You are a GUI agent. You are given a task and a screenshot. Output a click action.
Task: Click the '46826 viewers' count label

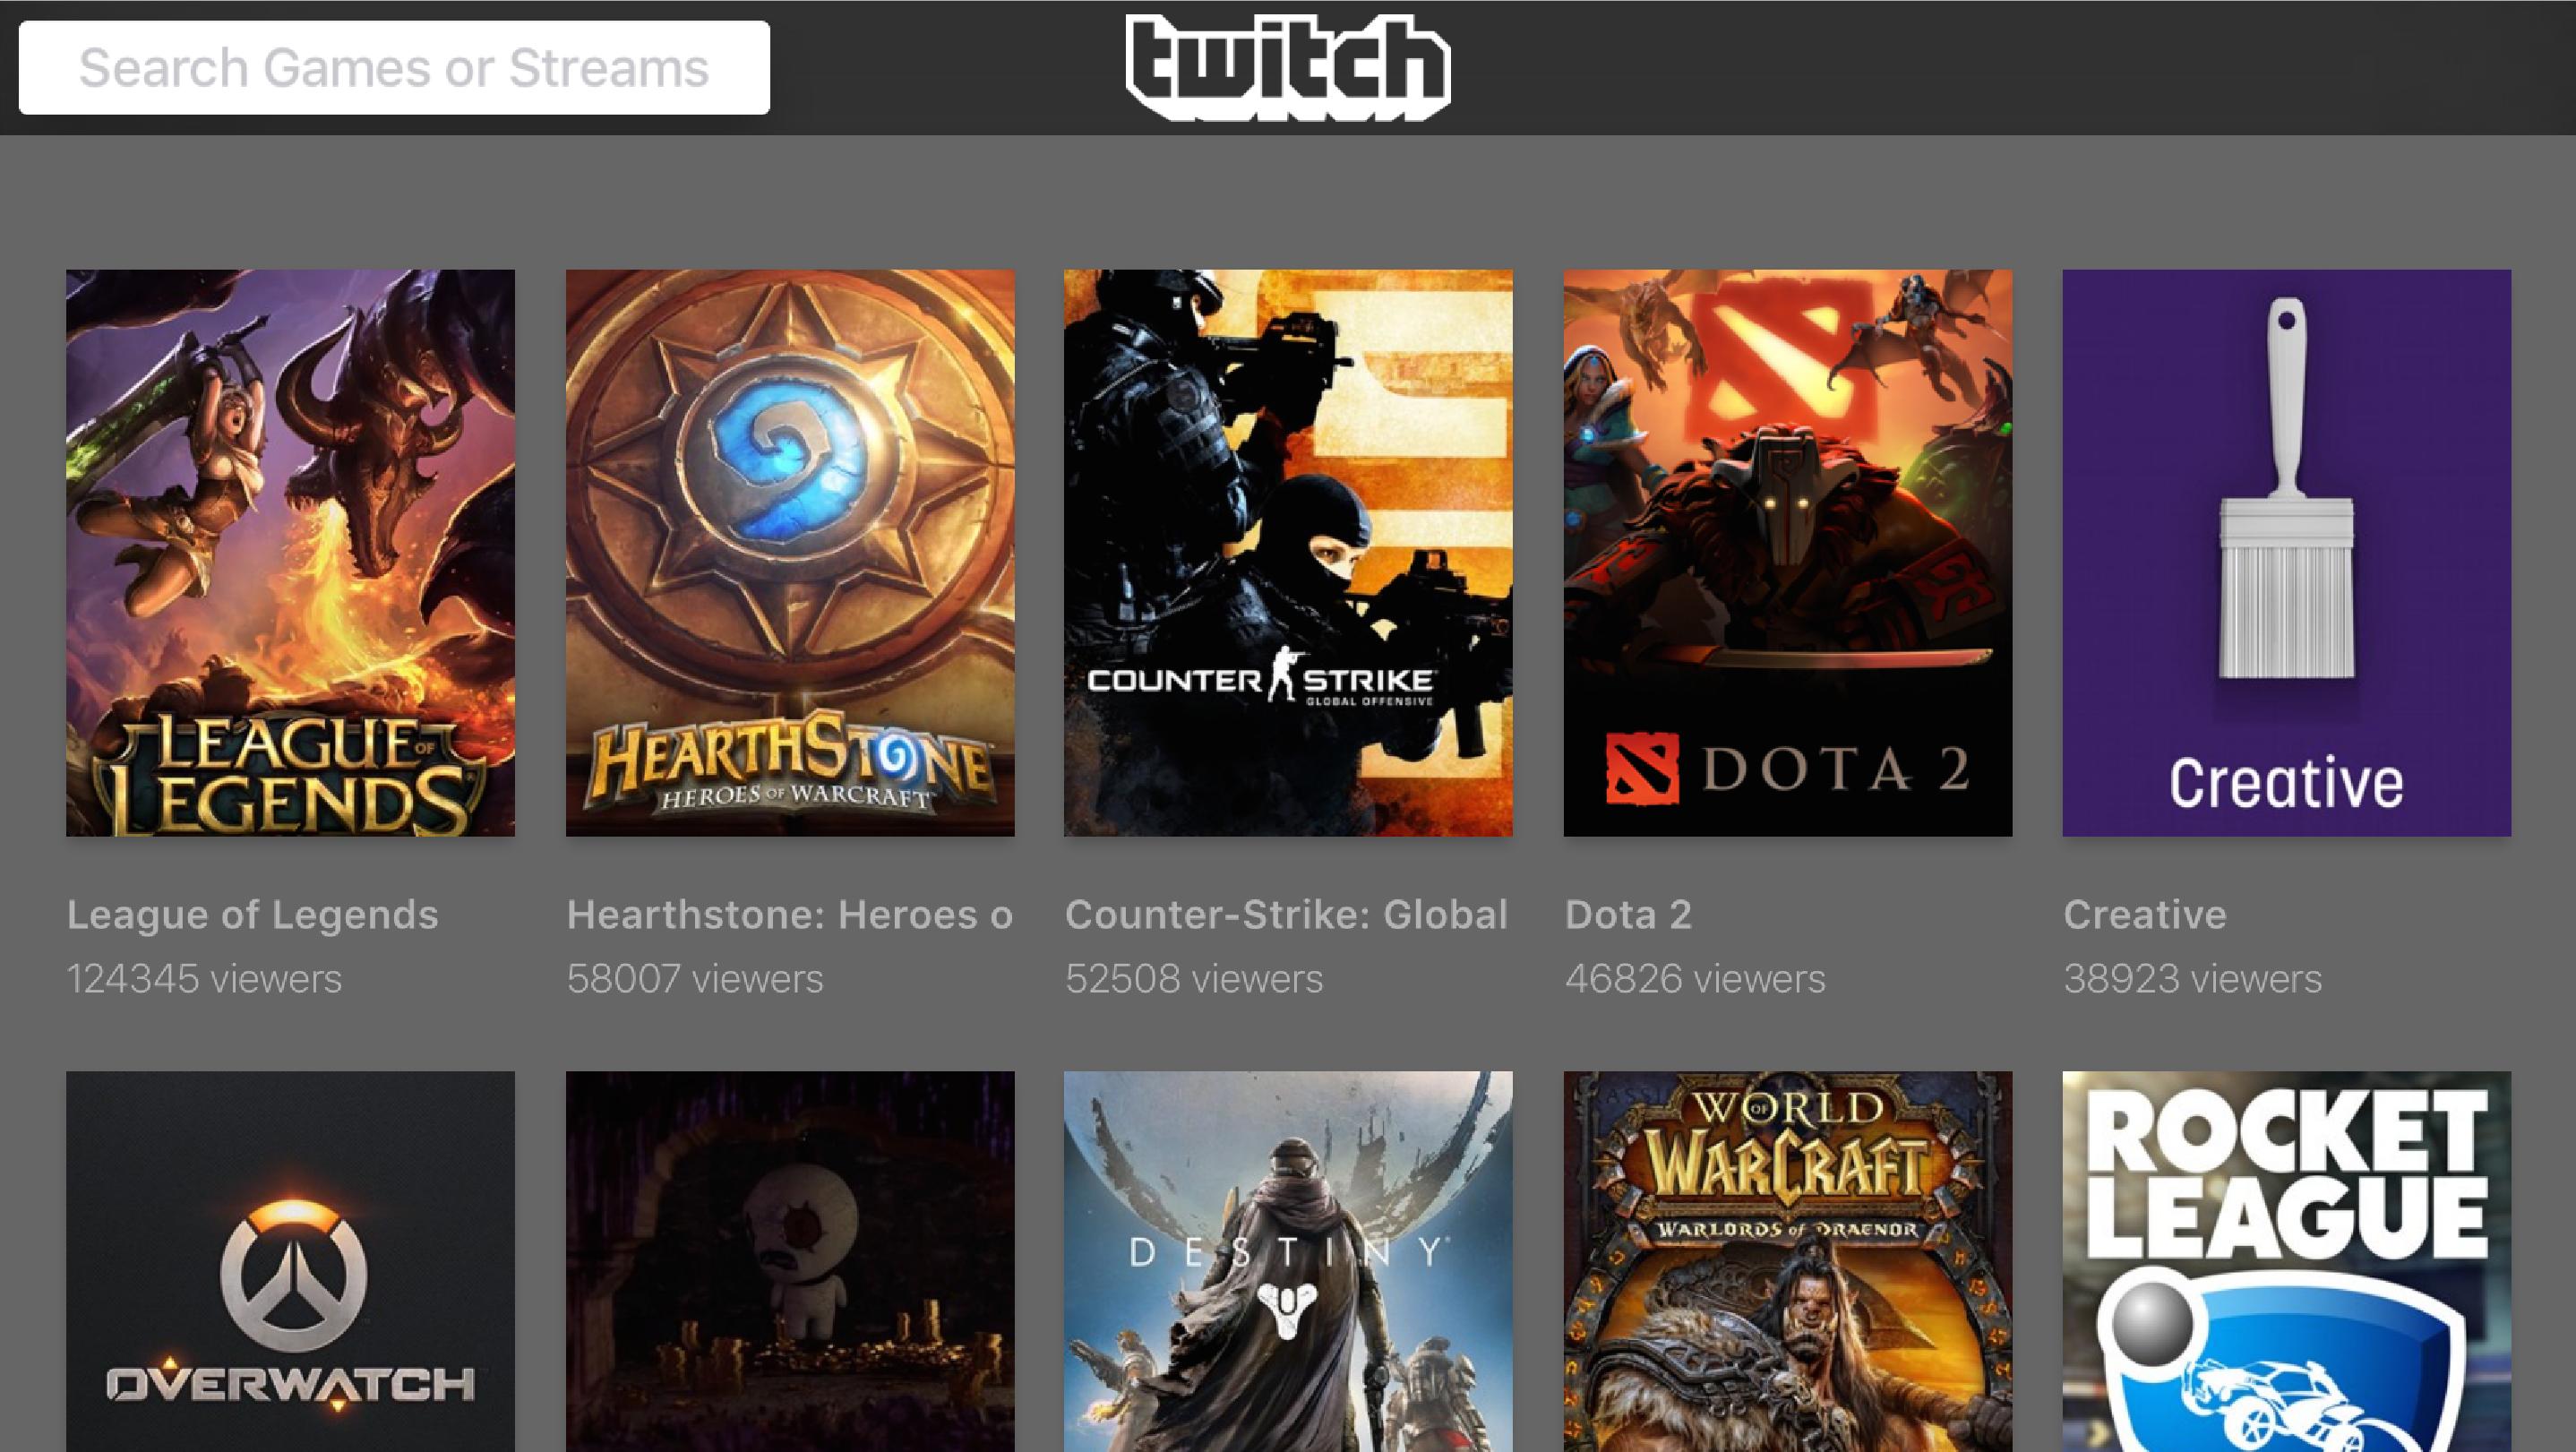1695,978
